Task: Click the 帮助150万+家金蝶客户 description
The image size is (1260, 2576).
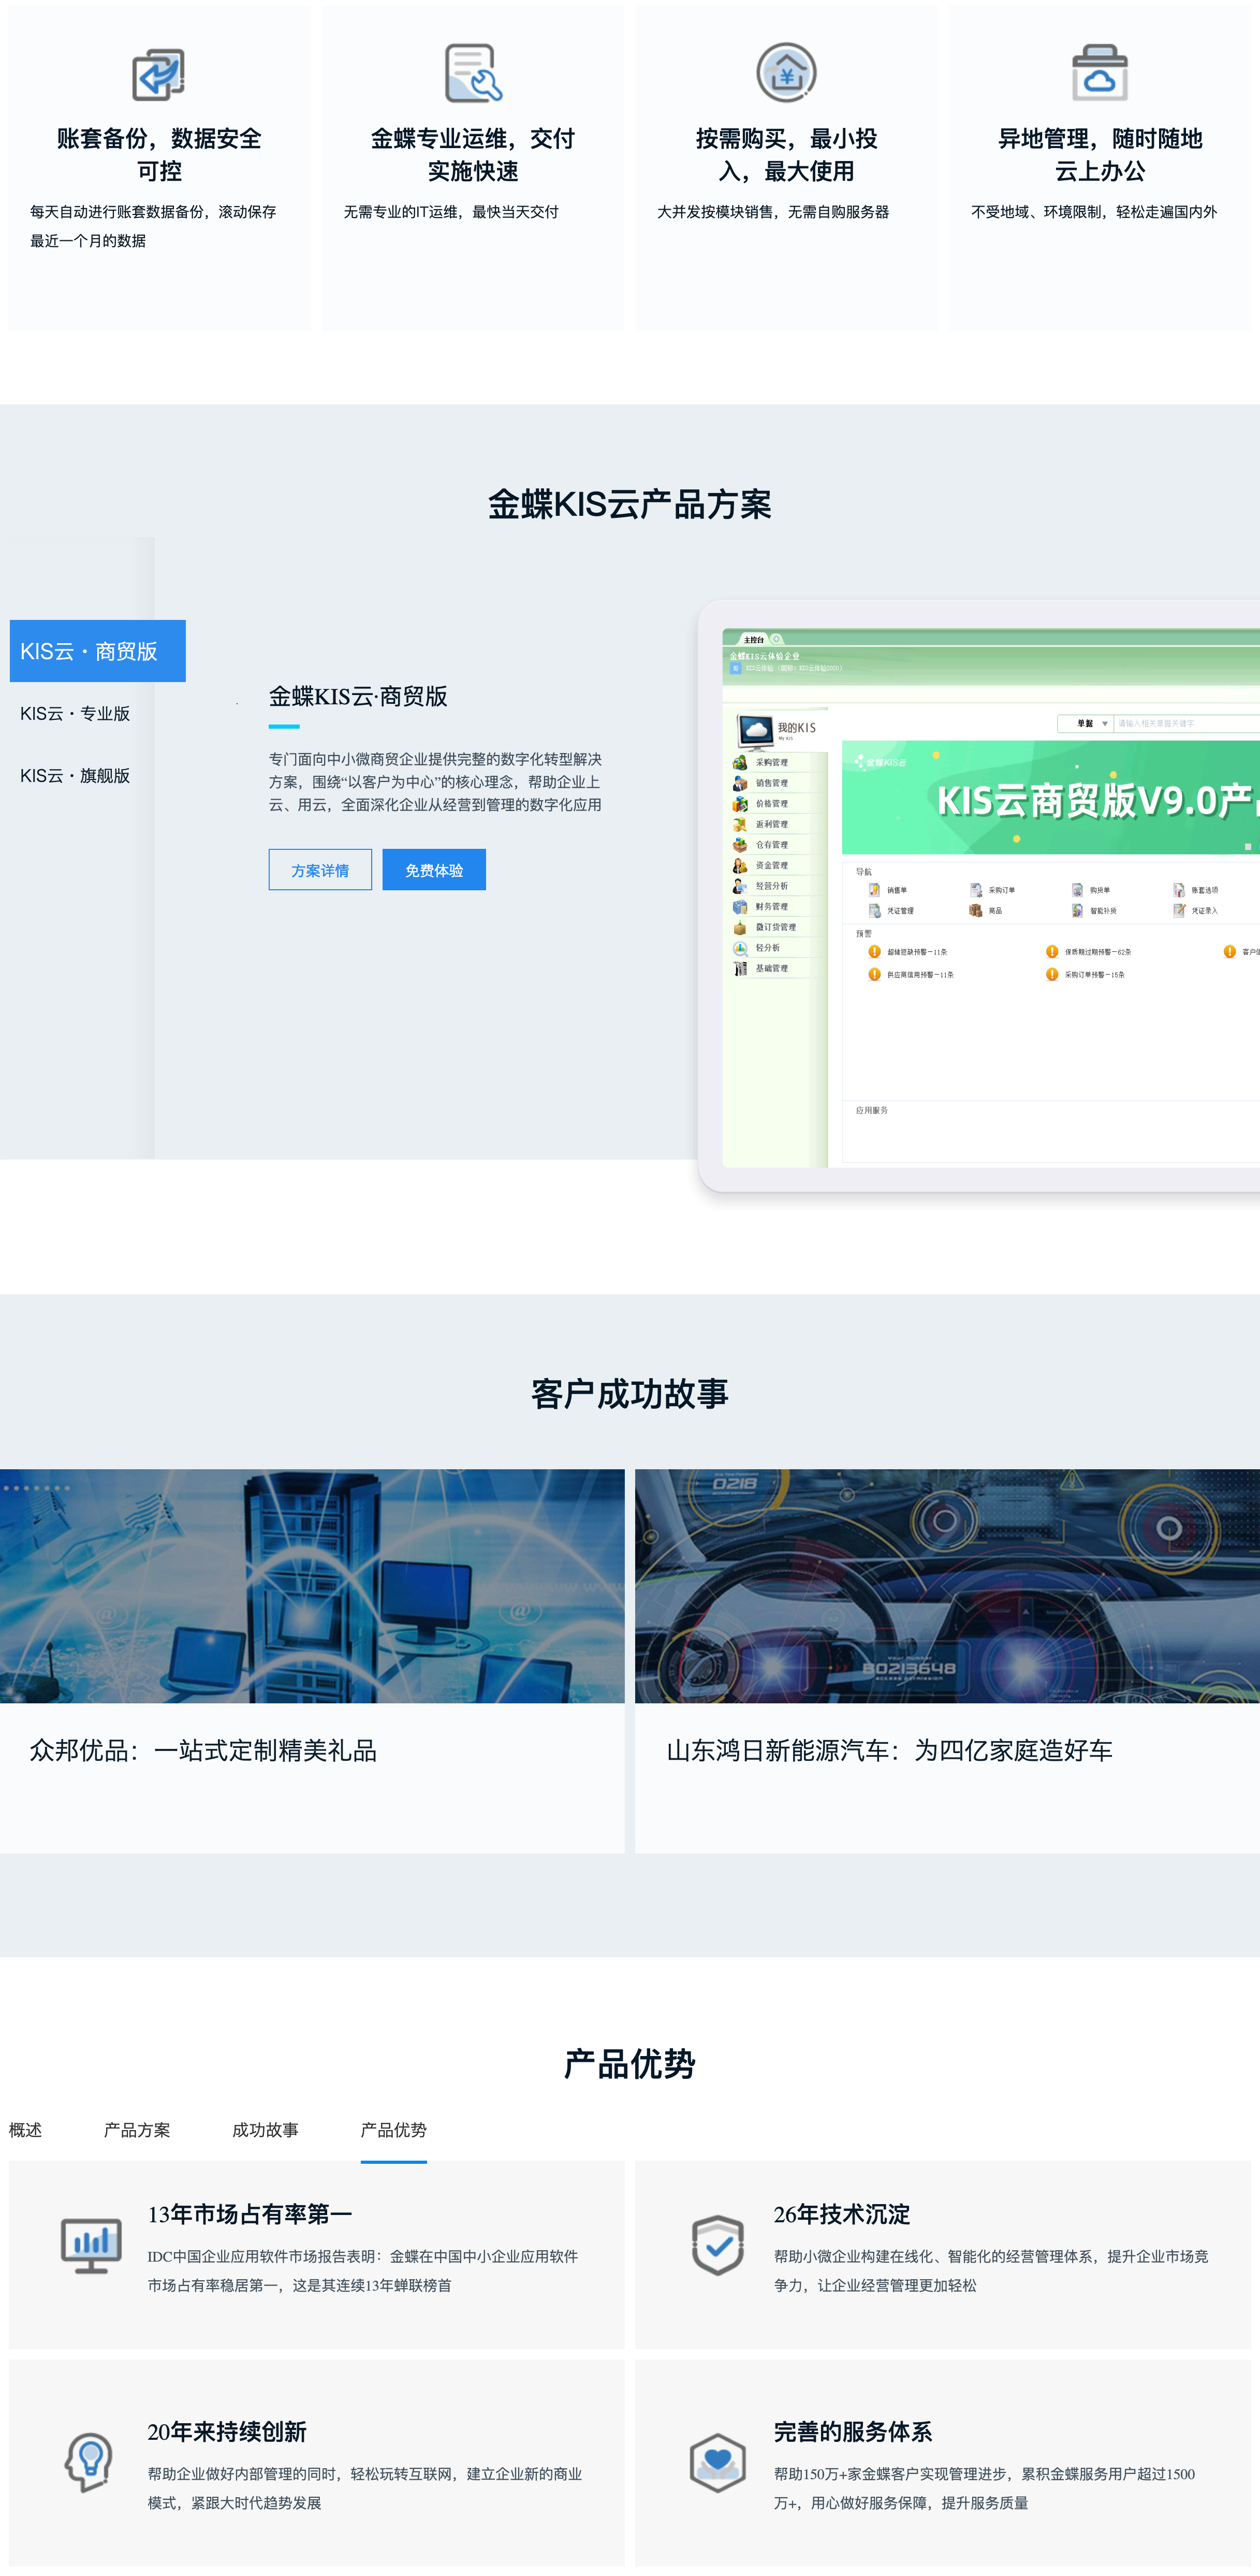Action: pyautogui.click(x=984, y=2487)
